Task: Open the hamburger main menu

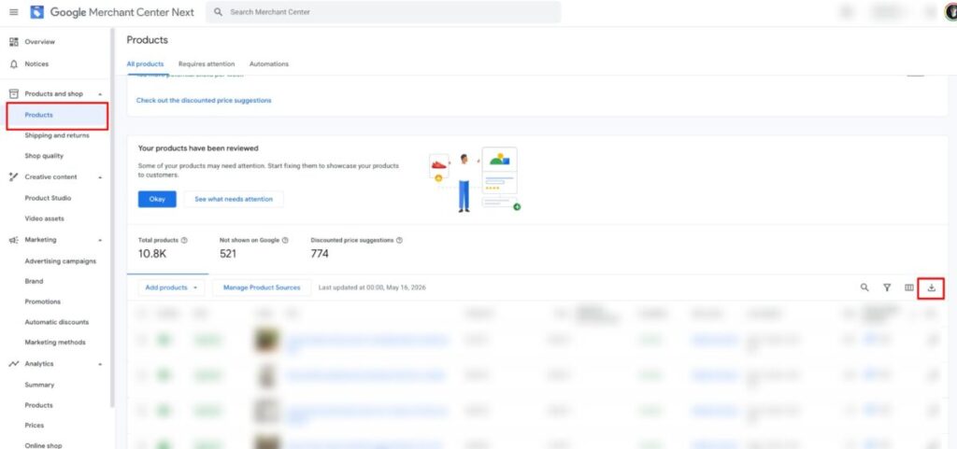Action: 13,12
